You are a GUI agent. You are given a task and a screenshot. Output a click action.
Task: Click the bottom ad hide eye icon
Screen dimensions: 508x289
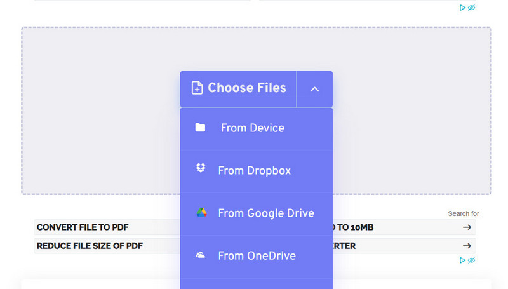(471, 260)
